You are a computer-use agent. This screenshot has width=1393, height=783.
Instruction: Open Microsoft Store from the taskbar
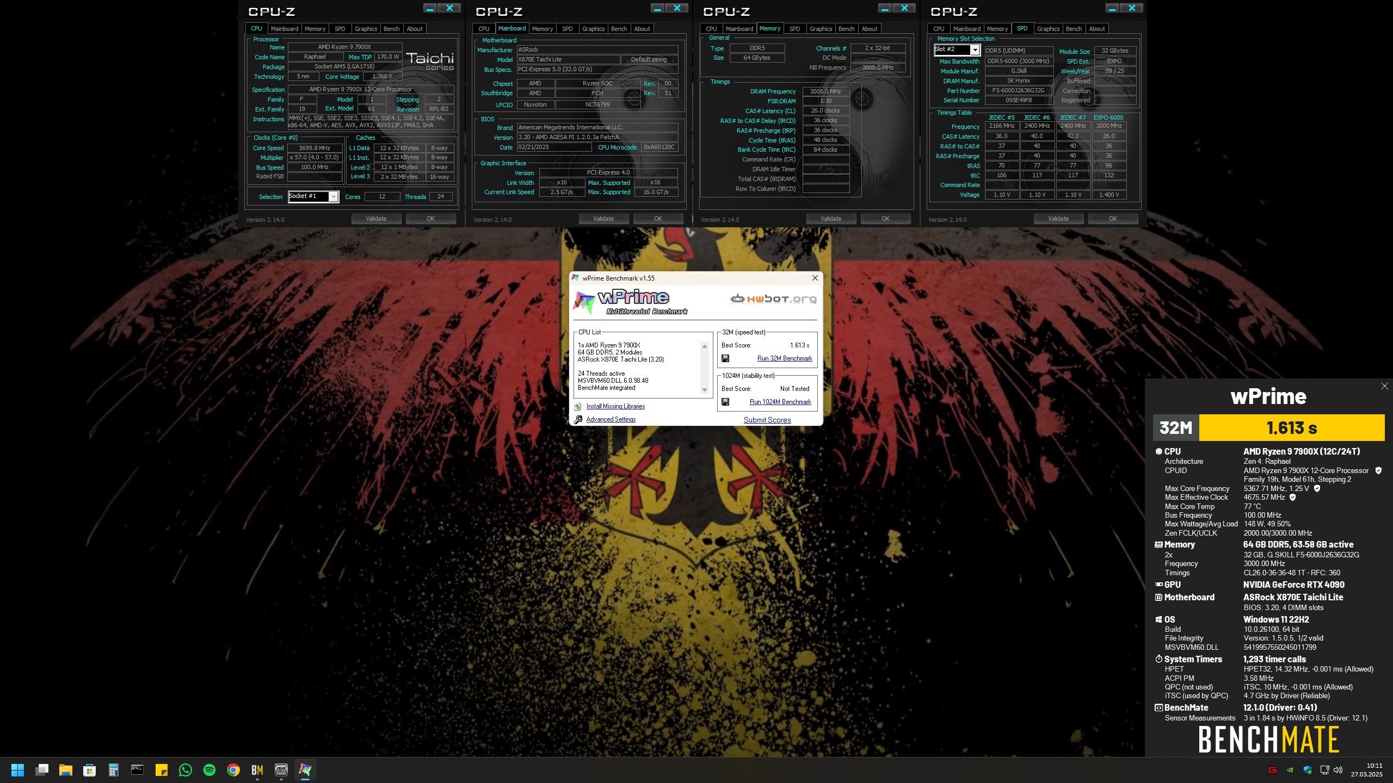click(x=90, y=770)
